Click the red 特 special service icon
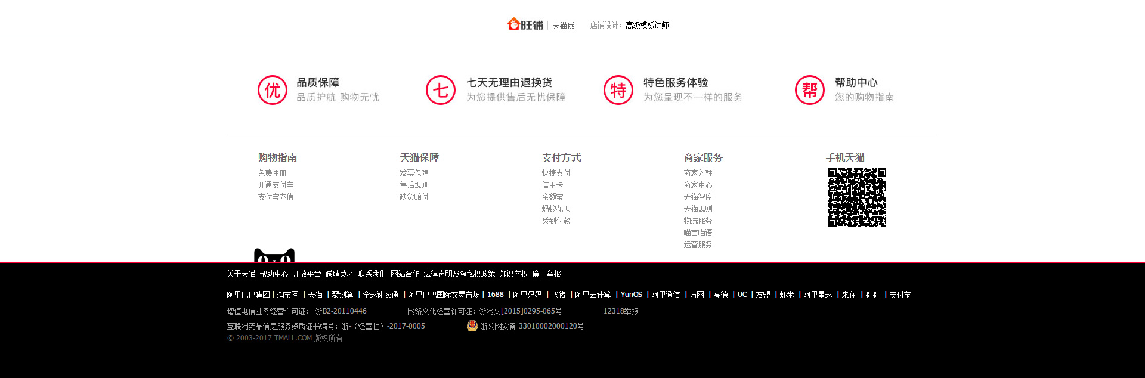1145x378 pixels. pos(618,90)
